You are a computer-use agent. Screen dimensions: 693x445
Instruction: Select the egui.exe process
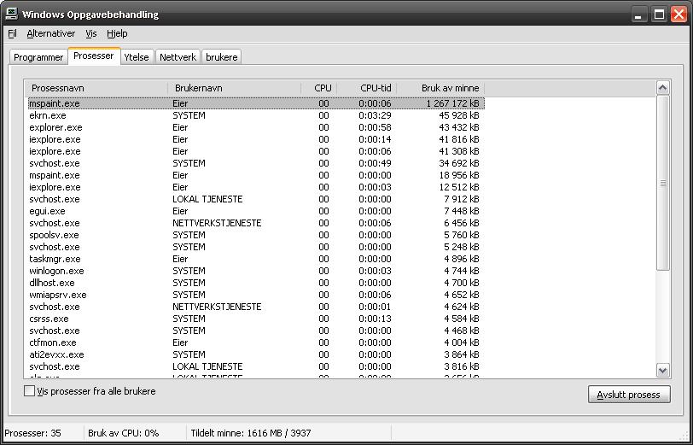256,211
